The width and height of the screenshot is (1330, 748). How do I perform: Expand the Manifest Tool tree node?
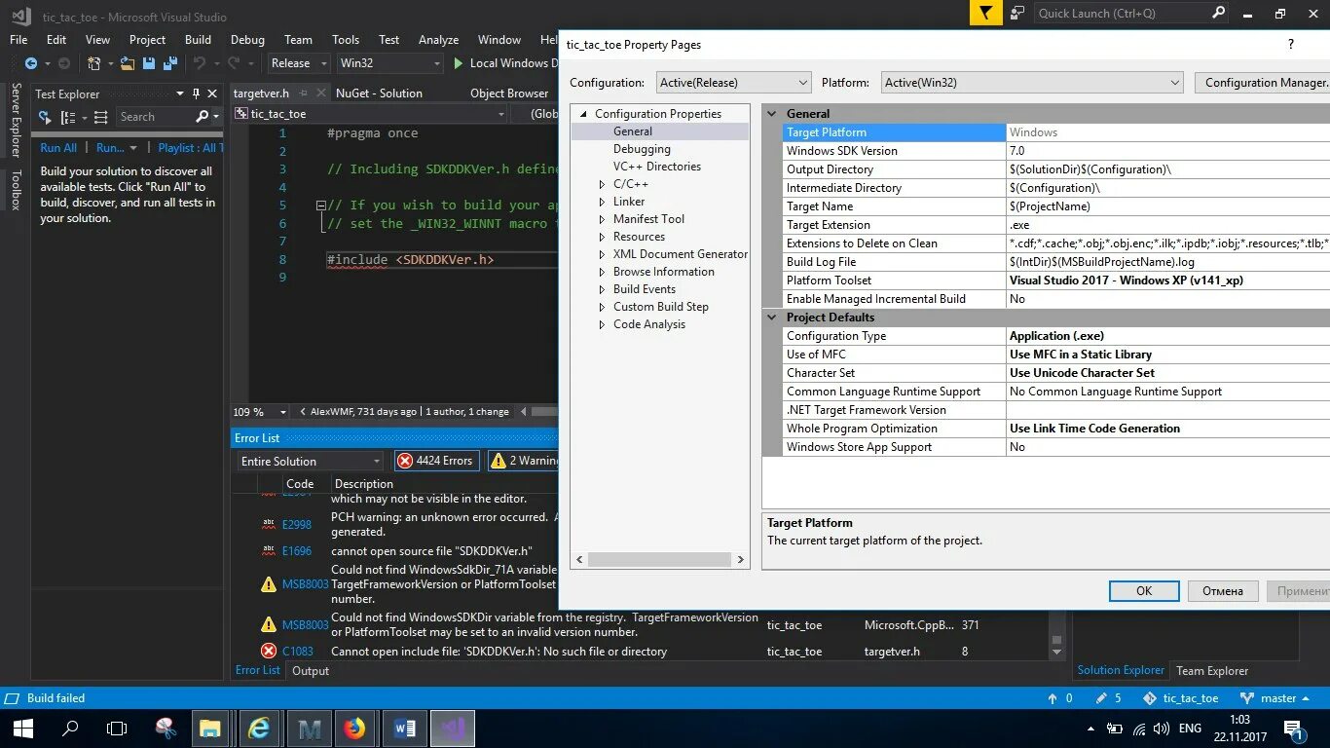603,219
